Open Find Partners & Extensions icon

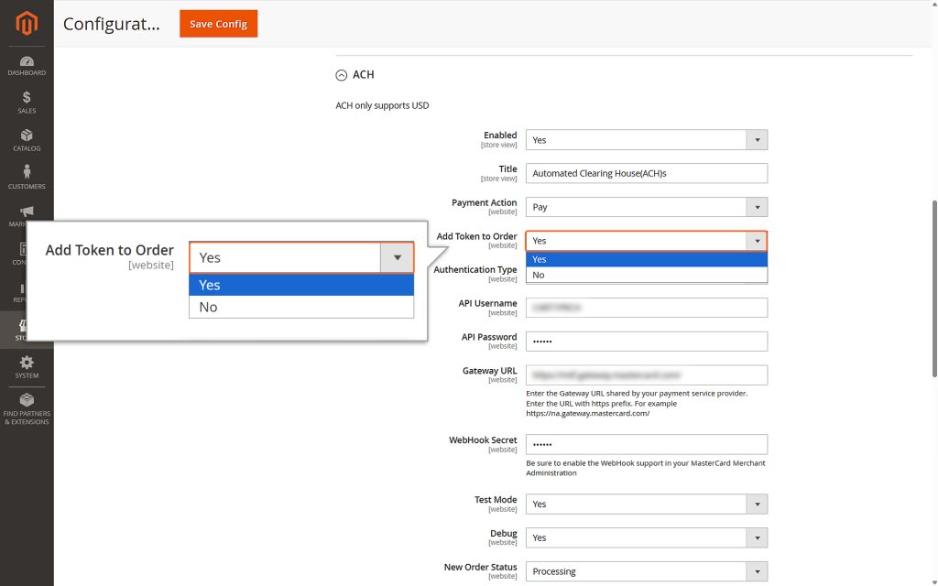(26, 406)
